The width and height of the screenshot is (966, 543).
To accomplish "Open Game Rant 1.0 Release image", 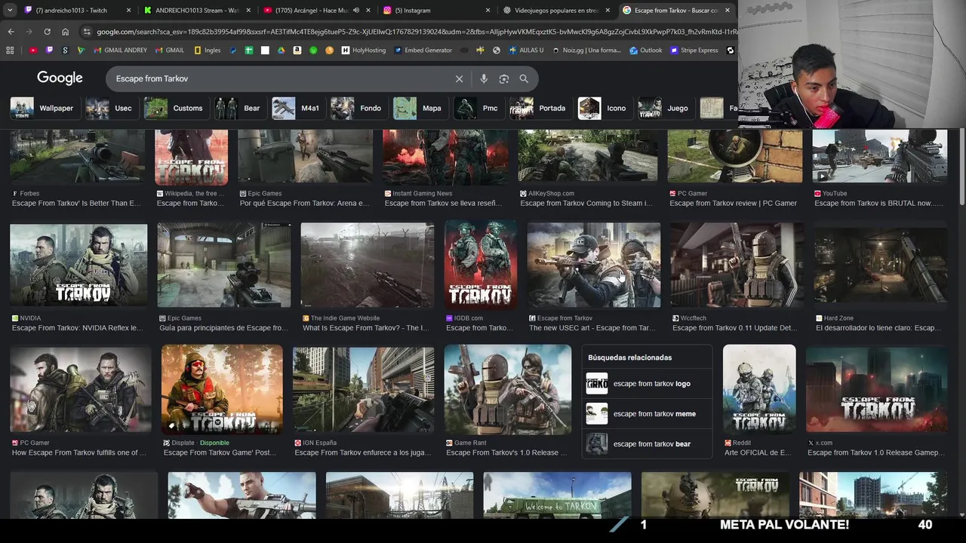I will (508, 389).
